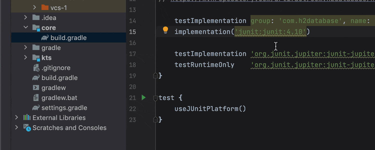Click the orange vcs-1 folder icon

point(45,7)
